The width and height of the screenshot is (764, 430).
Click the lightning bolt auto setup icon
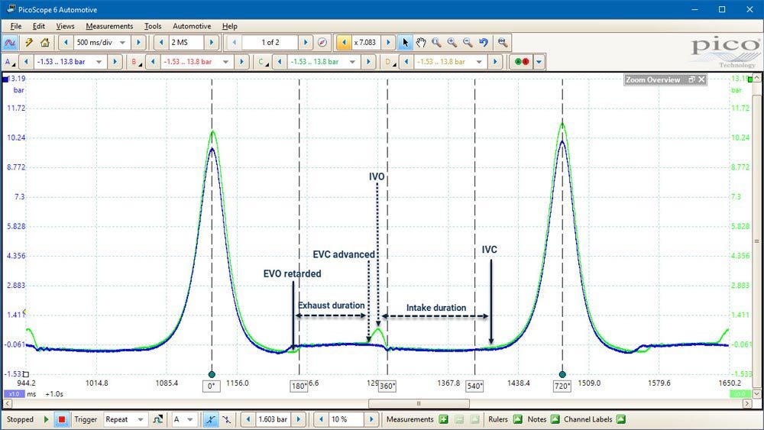tap(29, 43)
